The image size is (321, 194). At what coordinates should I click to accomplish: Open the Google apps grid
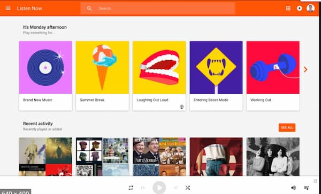(x=288, y=9)
